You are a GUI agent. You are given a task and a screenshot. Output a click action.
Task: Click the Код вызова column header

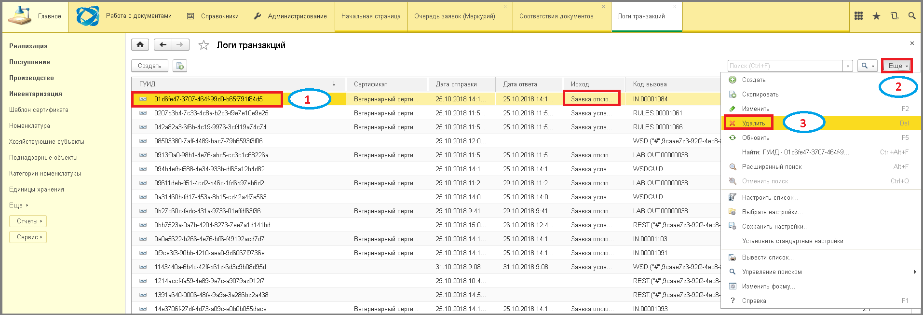[673, 84]
